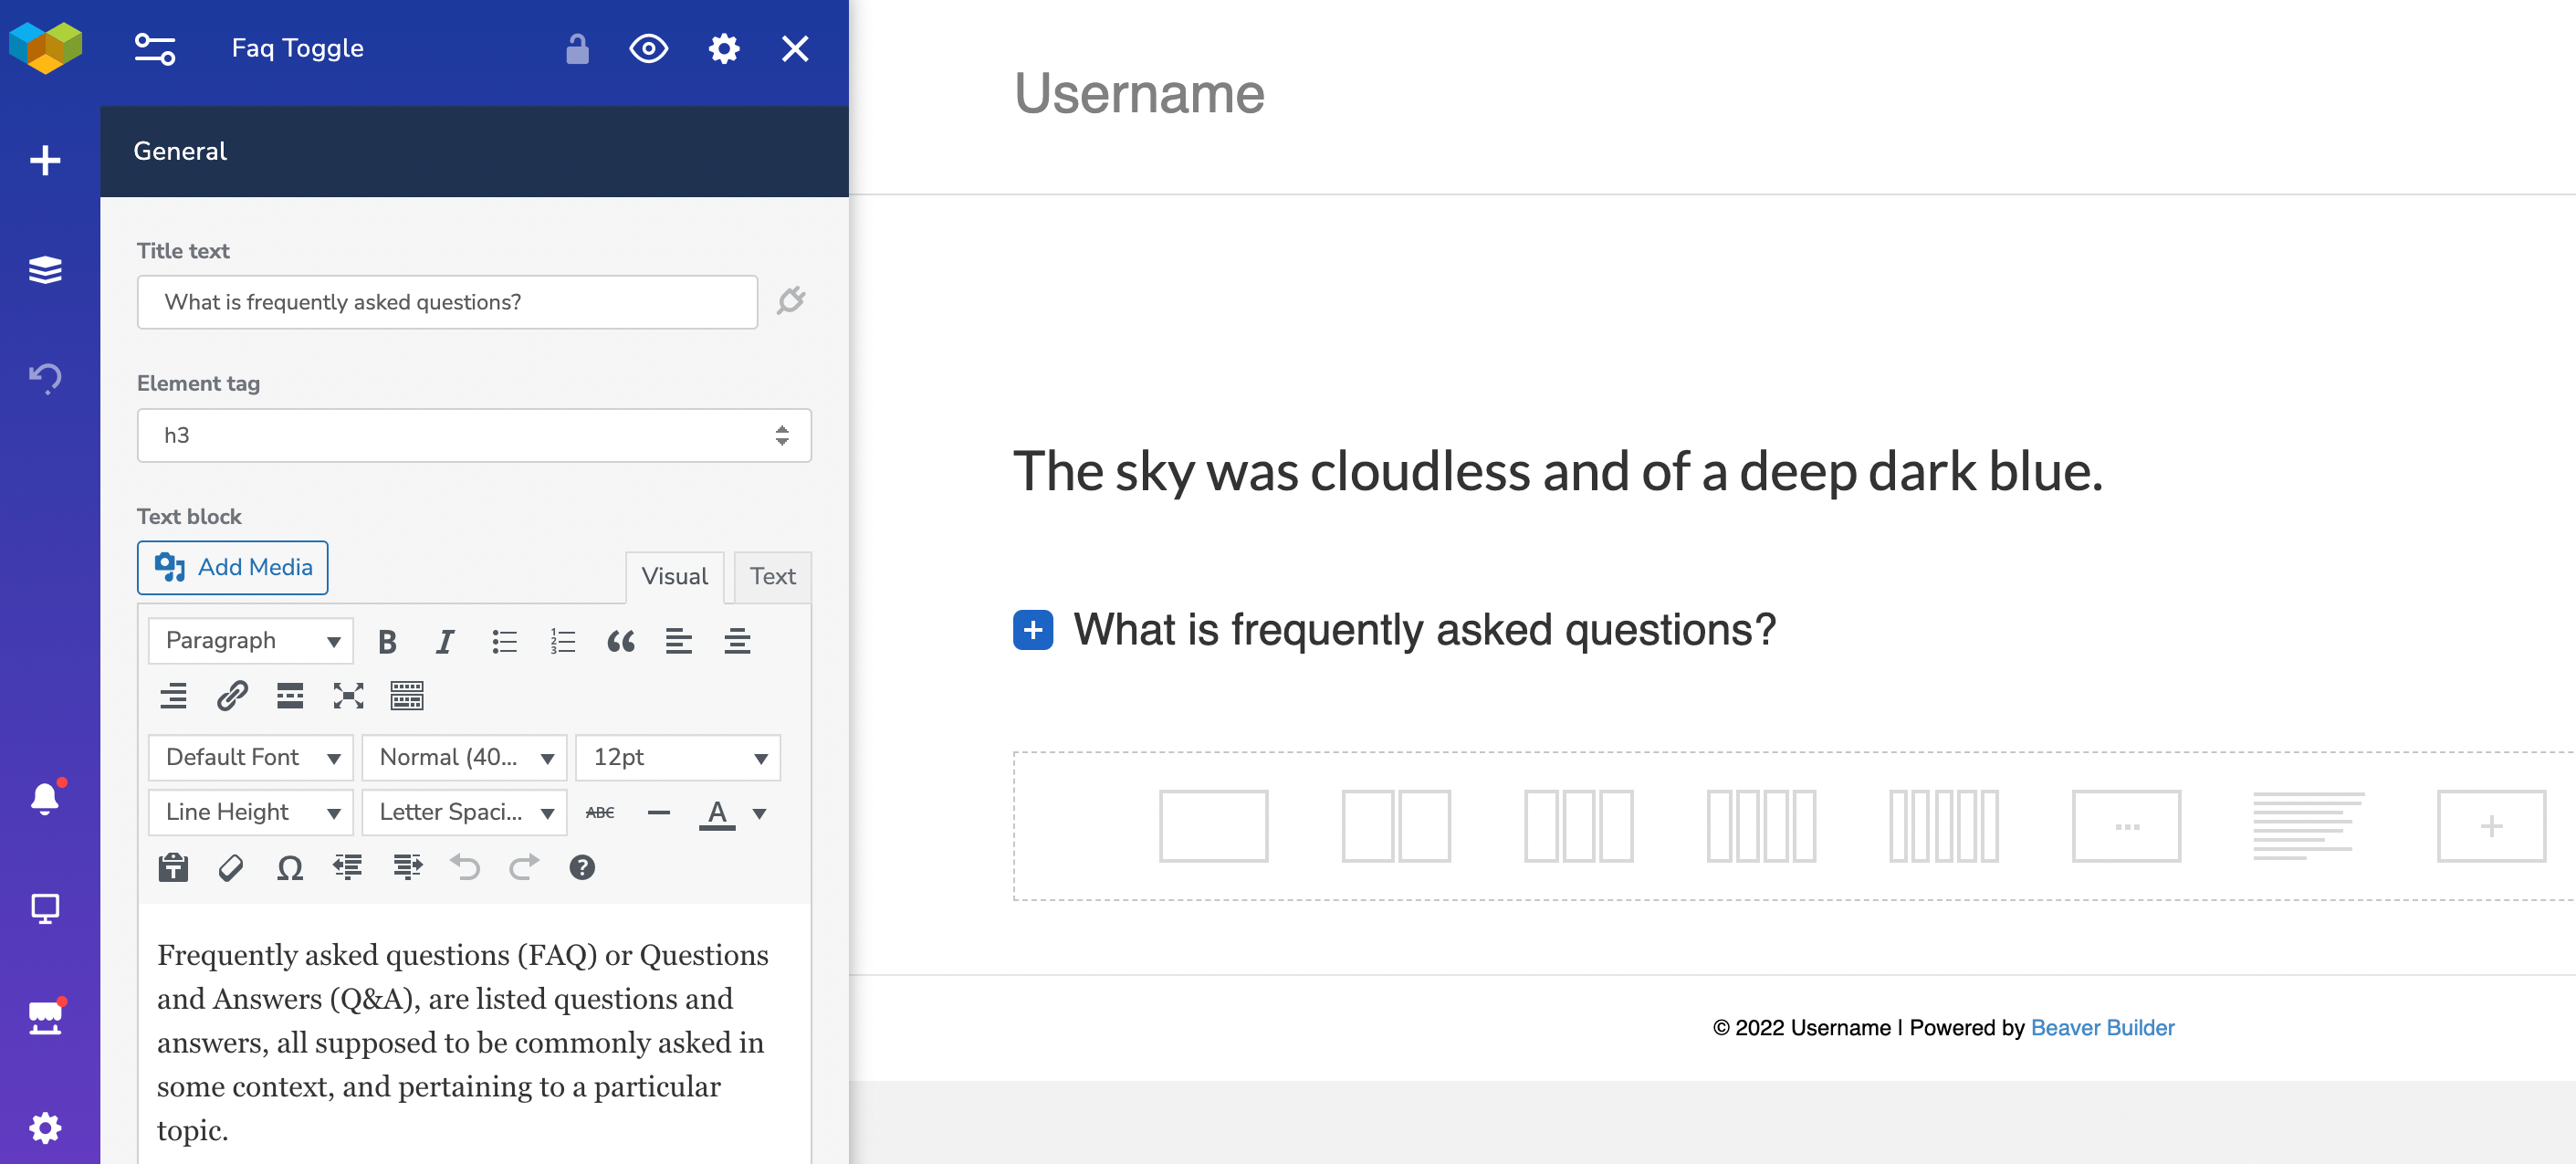Click the Add Element plus icon in sidebar
Viewport: 2576px width, 1164px height.
45,160
